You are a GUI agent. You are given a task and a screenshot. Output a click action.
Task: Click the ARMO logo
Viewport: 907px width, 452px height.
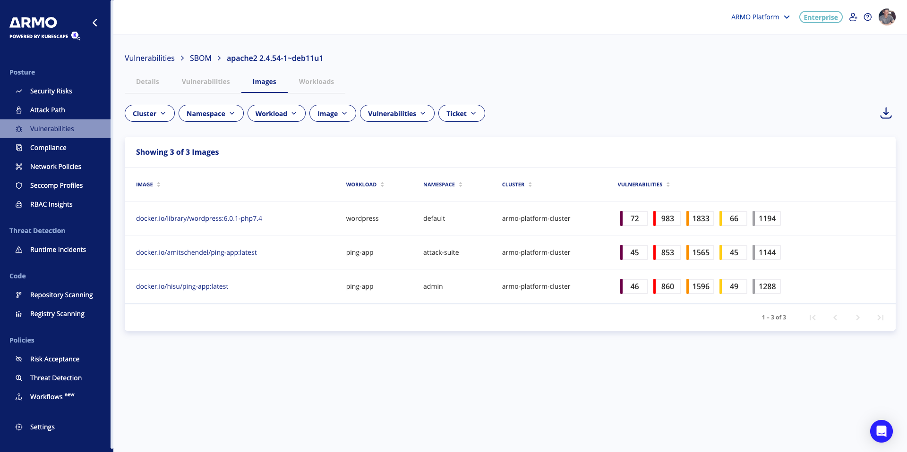coord(34,23)
